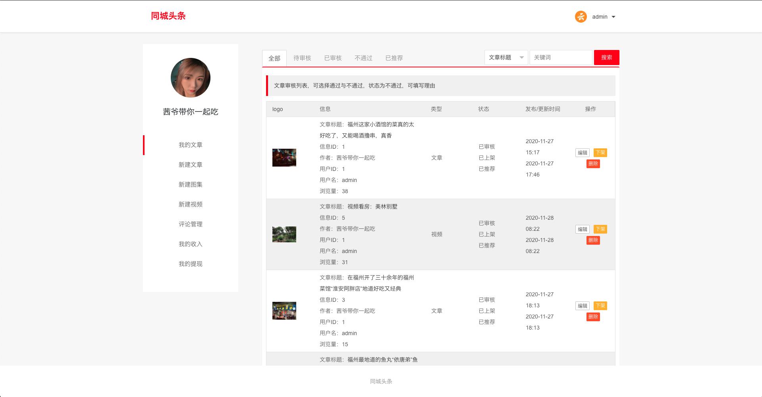Open 新建文章 in the sidebar menu
Viewport: 762px width, 397px height.
tap(191, 165)
